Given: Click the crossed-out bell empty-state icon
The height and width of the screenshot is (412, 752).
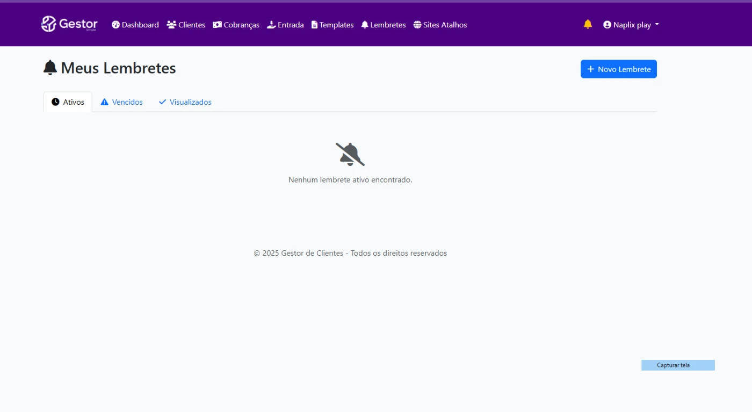Looking at the screenshot, I should pyautogui.click(x=350, y=154).
